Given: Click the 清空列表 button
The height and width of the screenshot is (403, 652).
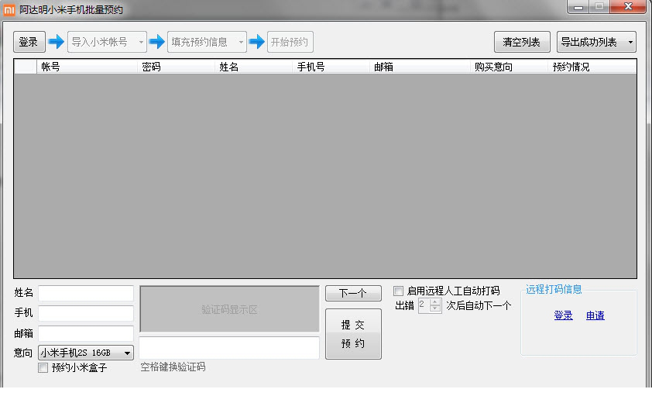Looking at the screenshot, I should tap(522, 42).
